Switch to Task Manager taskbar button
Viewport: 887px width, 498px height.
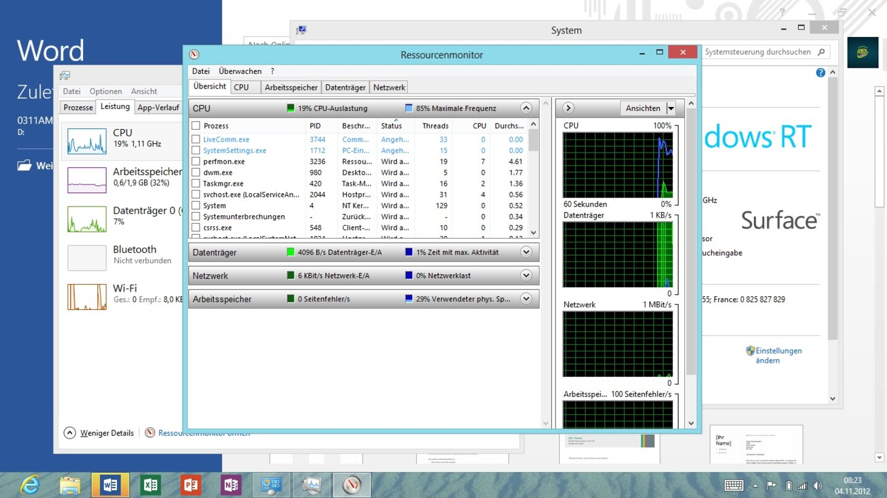coord(312,485)
